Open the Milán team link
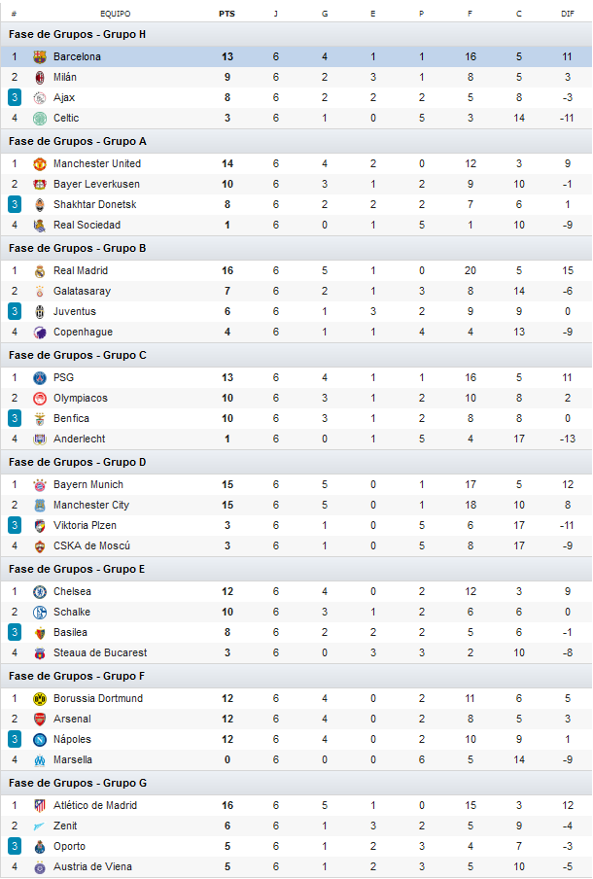The image size is (593, 879). 65,78
